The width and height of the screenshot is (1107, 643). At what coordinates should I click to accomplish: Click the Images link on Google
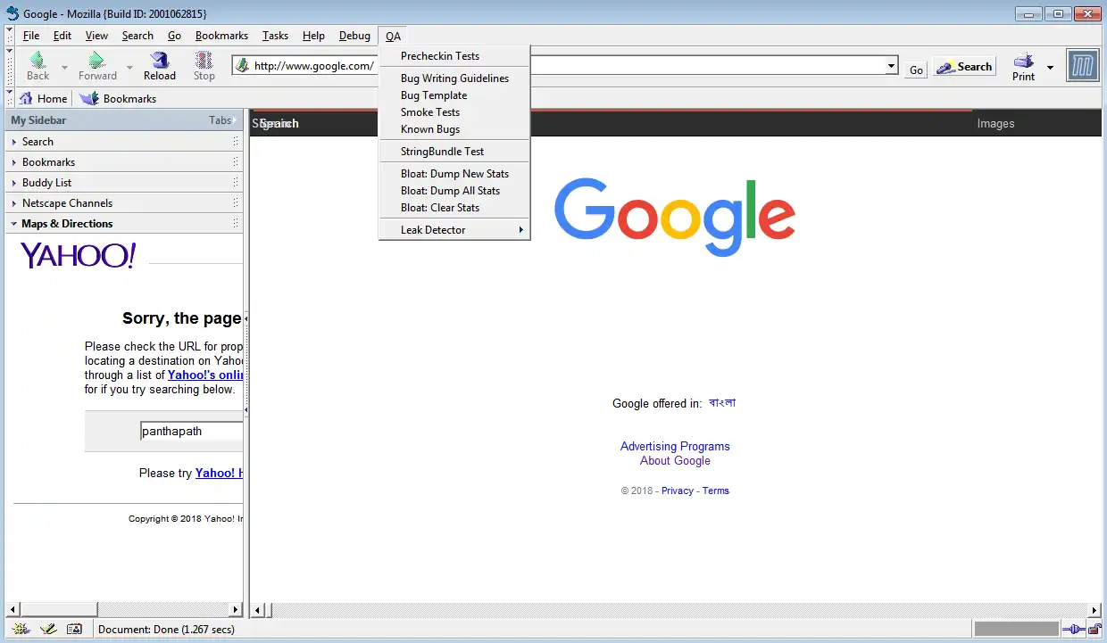[x=995, y=124]
